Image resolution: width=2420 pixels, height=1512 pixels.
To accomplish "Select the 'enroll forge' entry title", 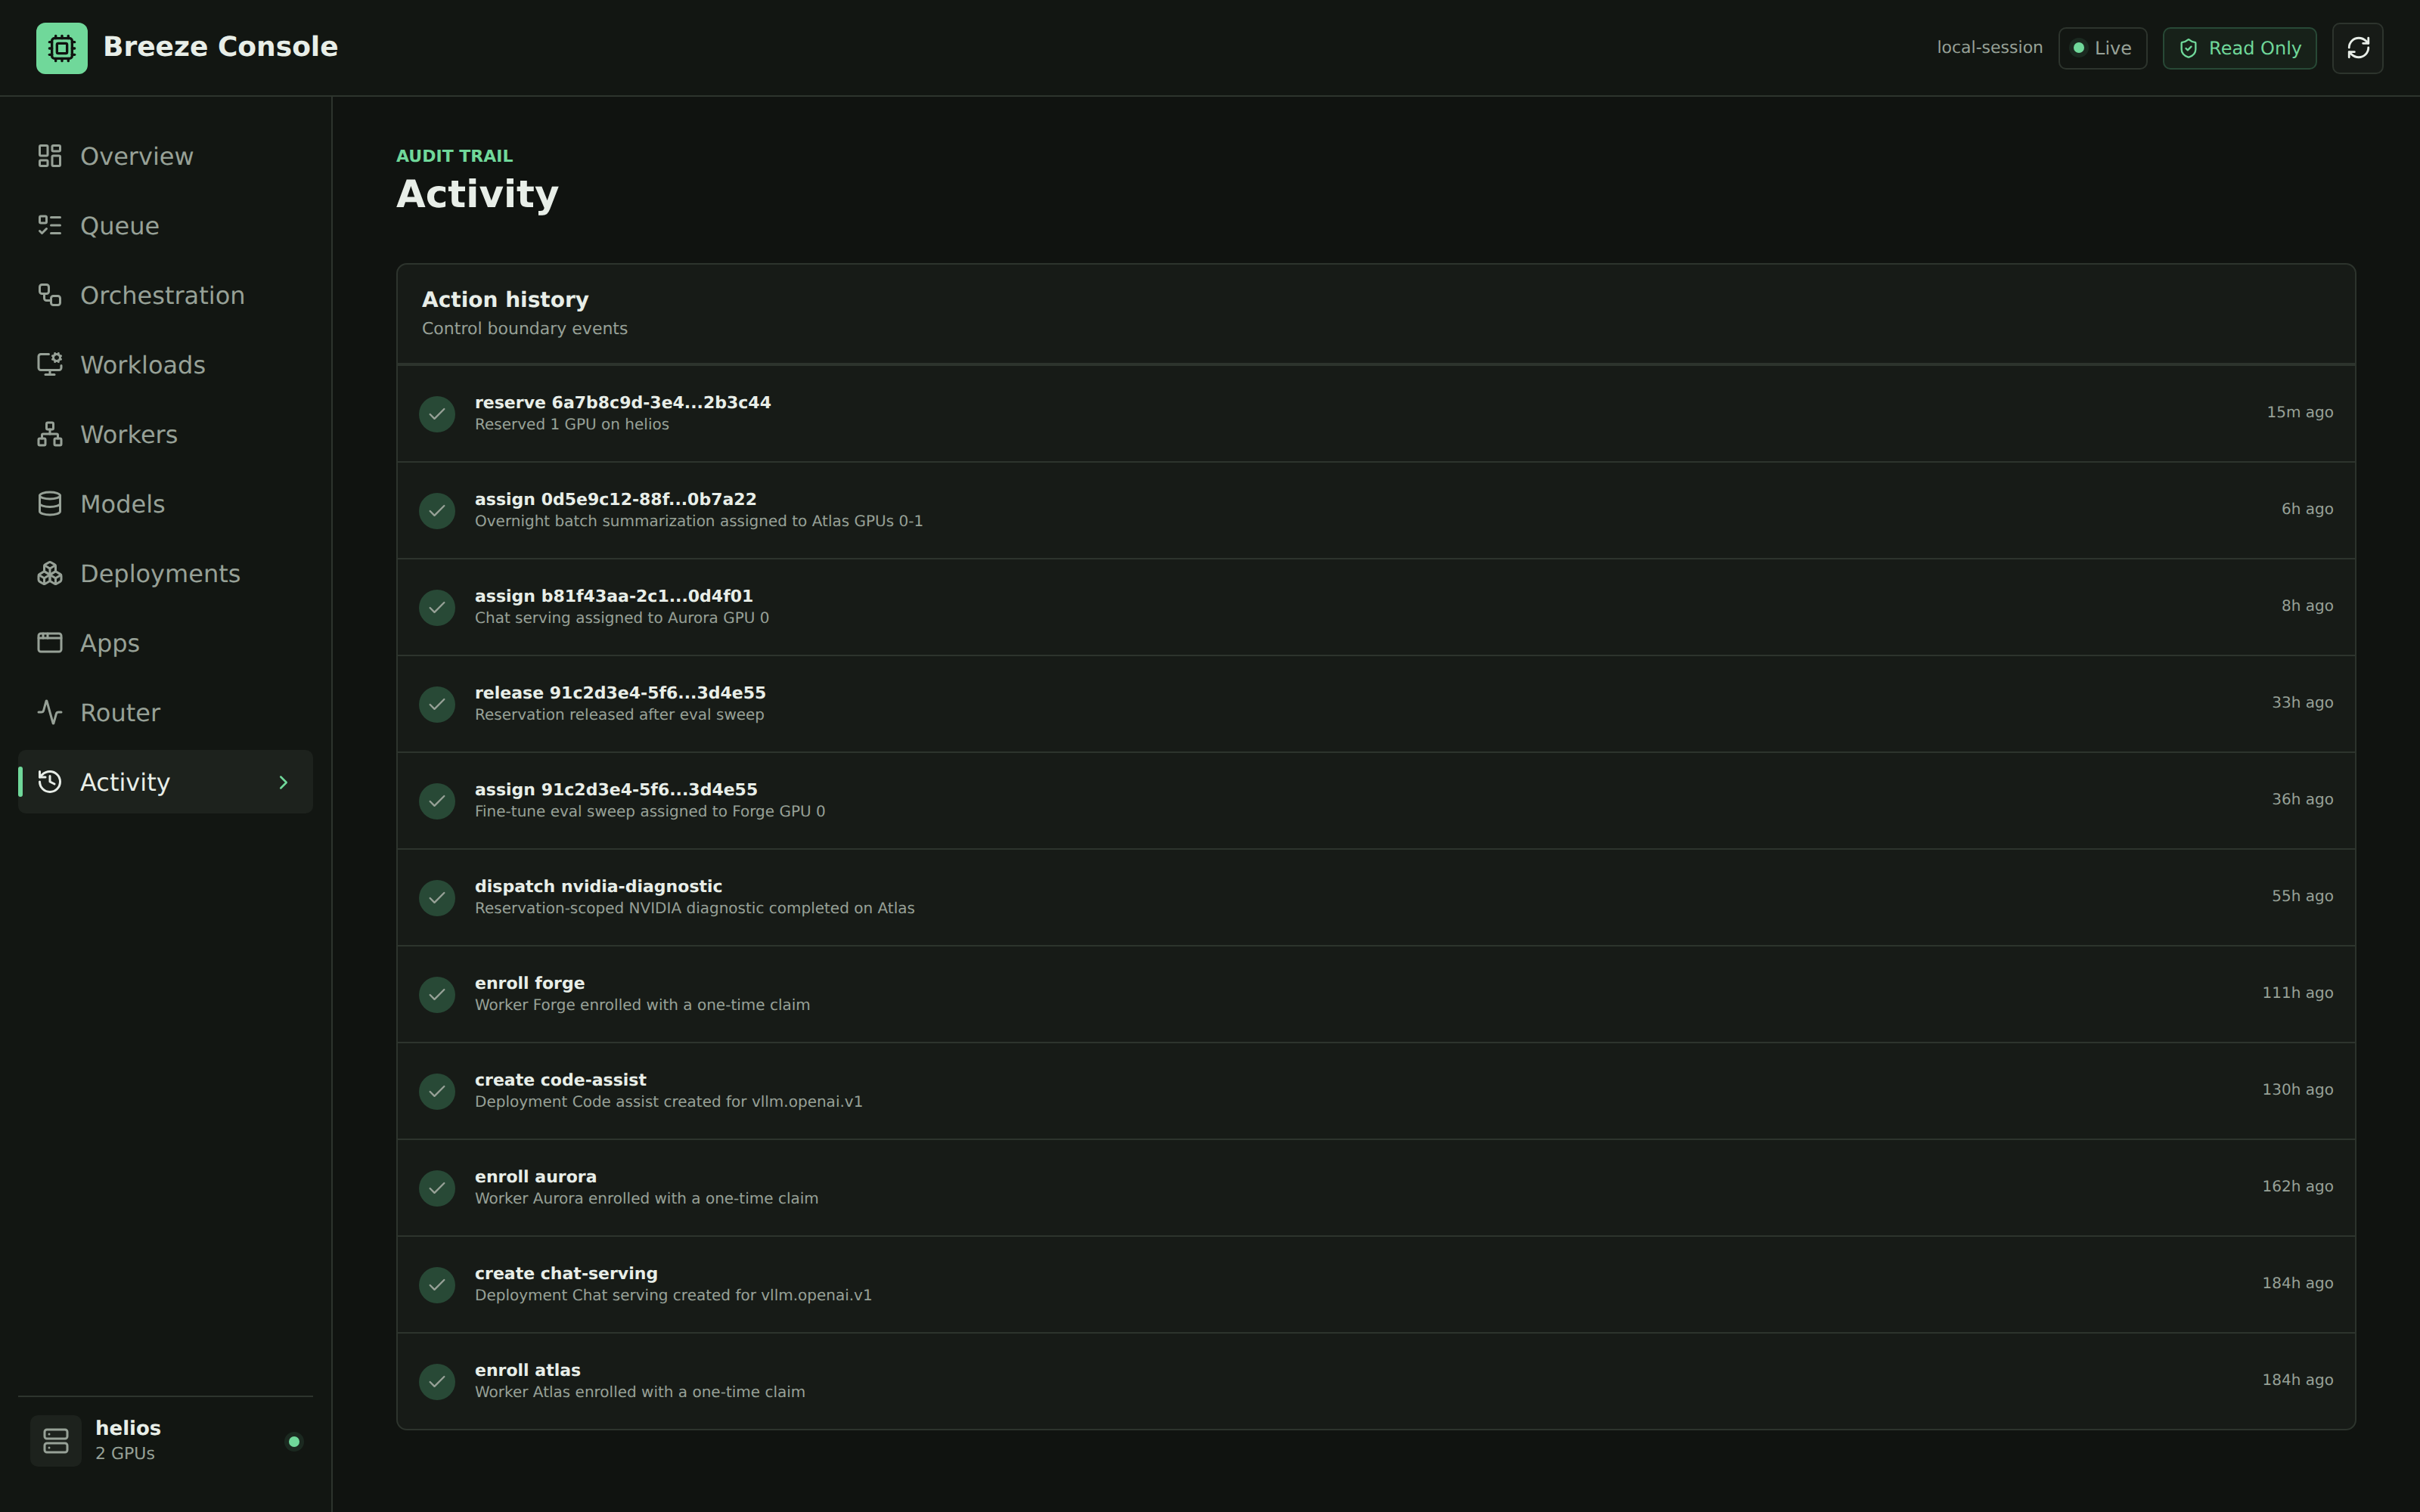I will [529, 983].
